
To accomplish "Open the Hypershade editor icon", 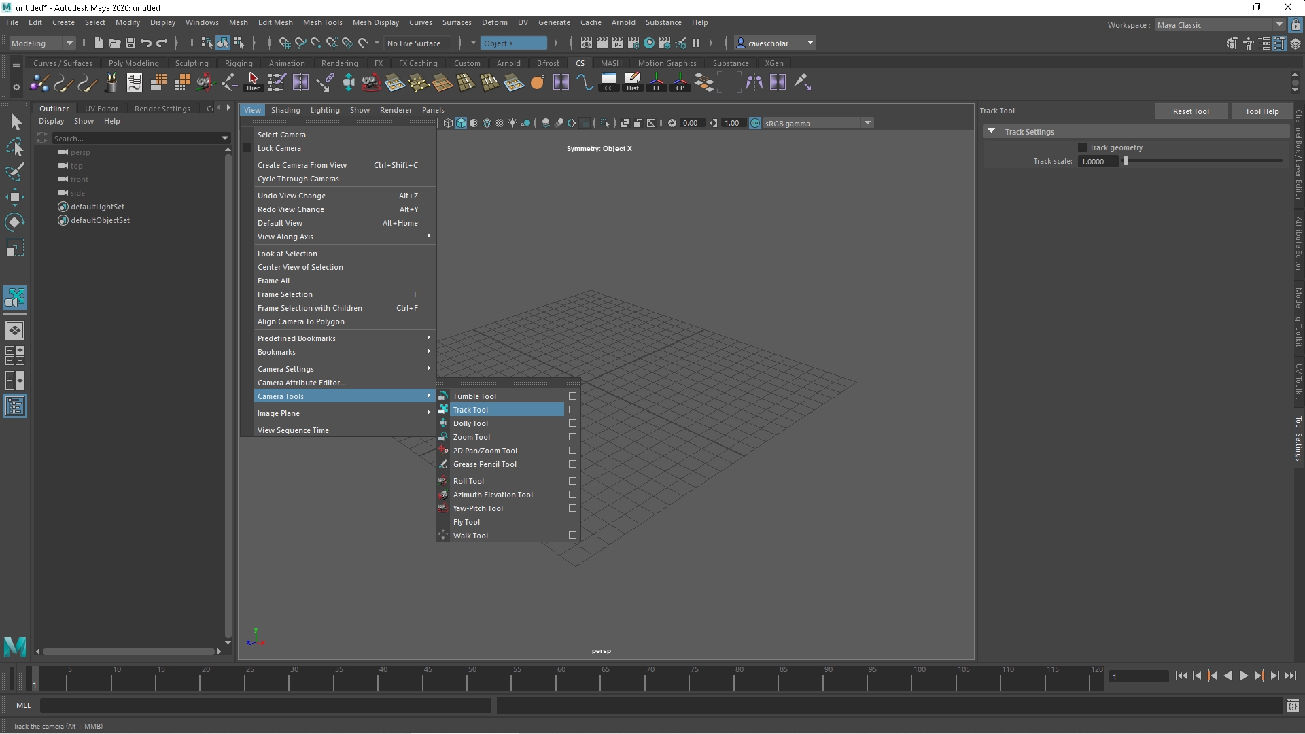I will coord(649,43).
